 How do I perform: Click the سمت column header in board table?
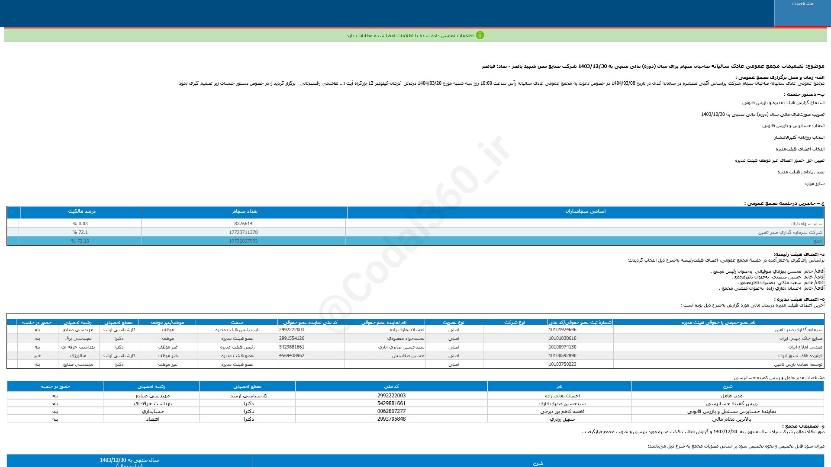click(237, 322)
